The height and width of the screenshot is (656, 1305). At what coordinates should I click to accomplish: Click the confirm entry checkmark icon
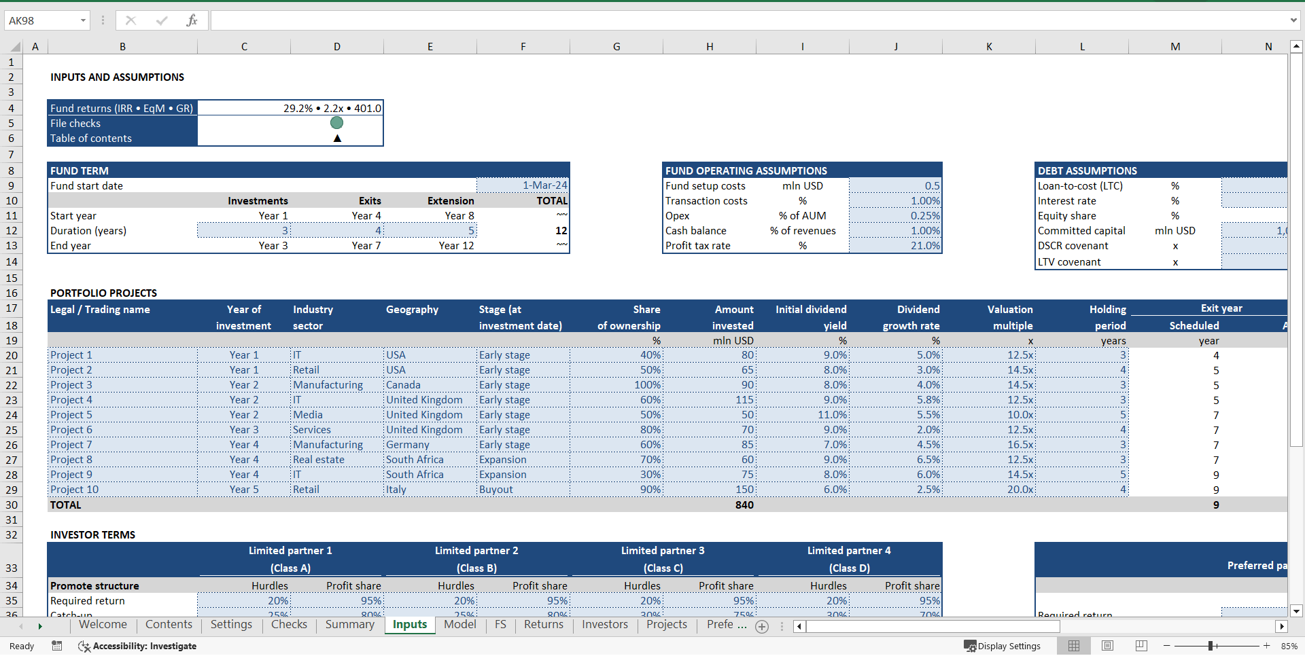(161, 20)
